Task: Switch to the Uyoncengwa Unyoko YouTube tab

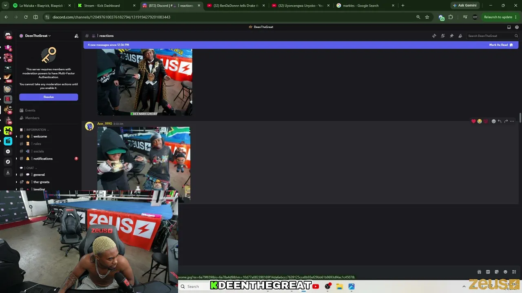Action: coord(301,6)
